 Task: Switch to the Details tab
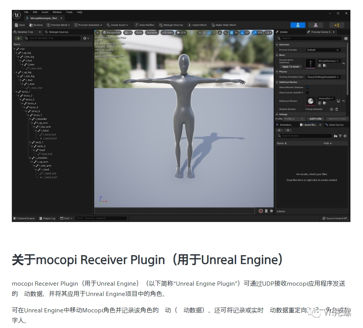pyautogui.click(x=282, y=32)
